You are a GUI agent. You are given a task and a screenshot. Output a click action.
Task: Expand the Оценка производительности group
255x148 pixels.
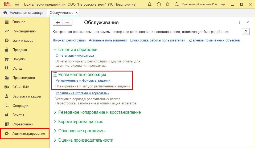click(55, 140)
